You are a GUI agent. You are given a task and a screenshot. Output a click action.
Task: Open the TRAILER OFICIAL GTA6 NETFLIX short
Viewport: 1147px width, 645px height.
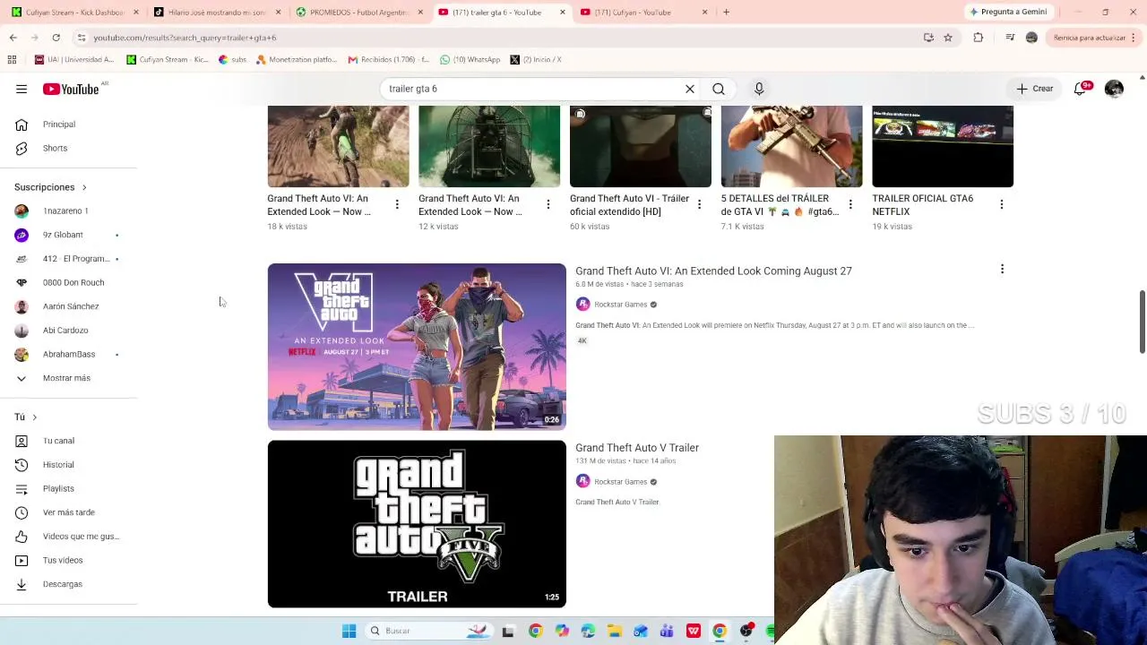coord(943,147)
